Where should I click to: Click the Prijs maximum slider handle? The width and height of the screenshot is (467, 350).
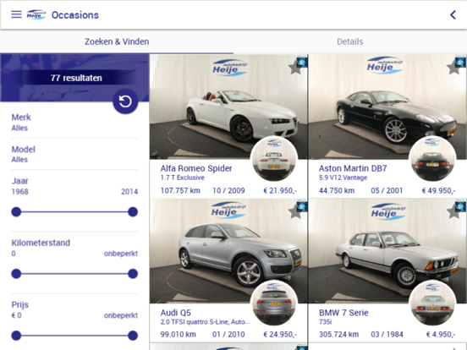point(133,336)
